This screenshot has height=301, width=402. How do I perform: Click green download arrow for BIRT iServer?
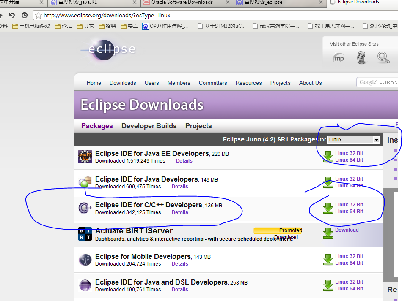(328, 233)
